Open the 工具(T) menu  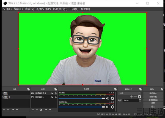coord(74,9)
